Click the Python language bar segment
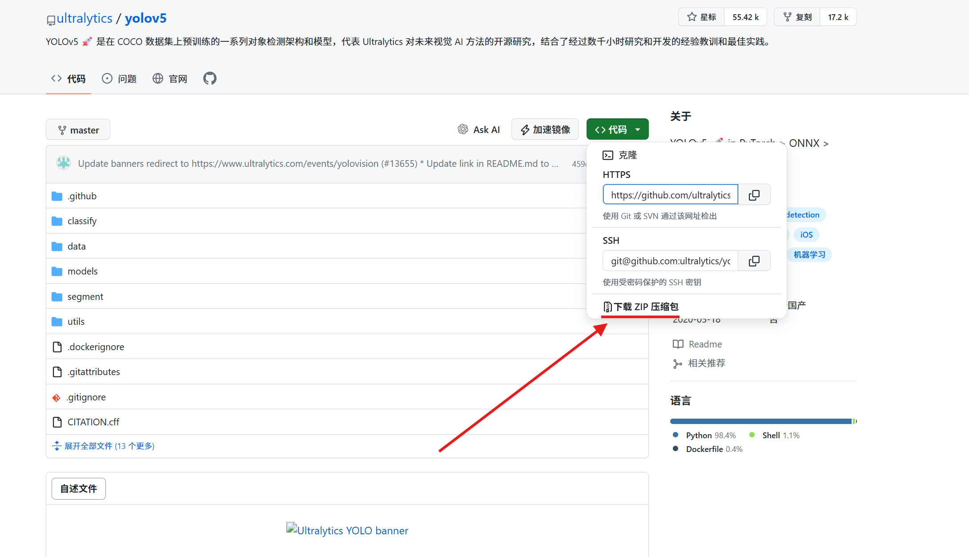The height and width of the screenshot is (557, 969). coord(760,421)
